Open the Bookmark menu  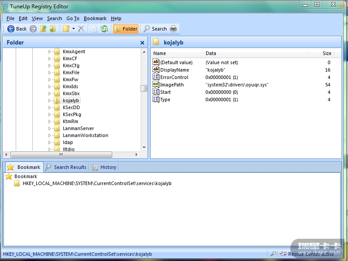pos(95,18)
